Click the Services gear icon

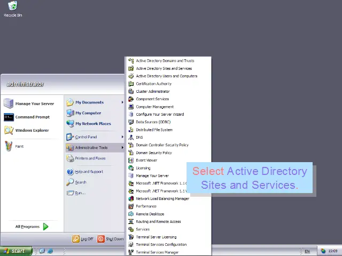(131, 229)
